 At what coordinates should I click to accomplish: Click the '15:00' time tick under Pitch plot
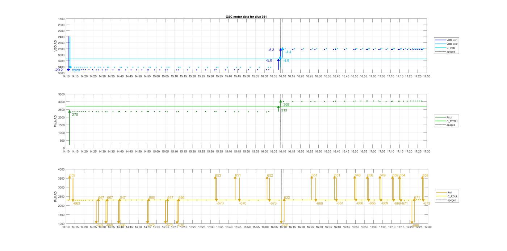click(156, 152)
